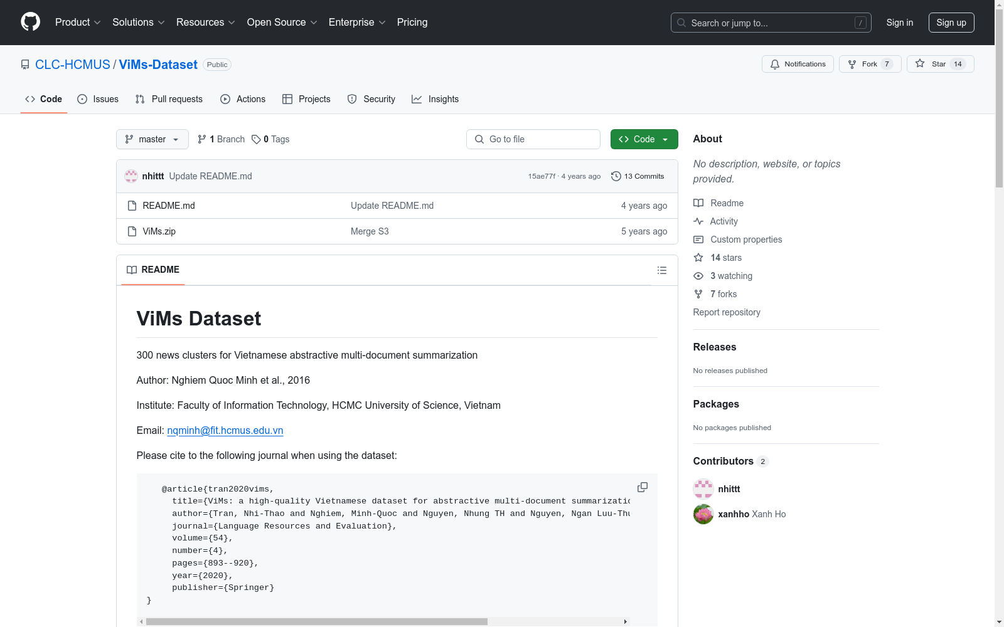Open the CLC-HCMUS organization link
1004x627 pixels.
pos(73,65)
